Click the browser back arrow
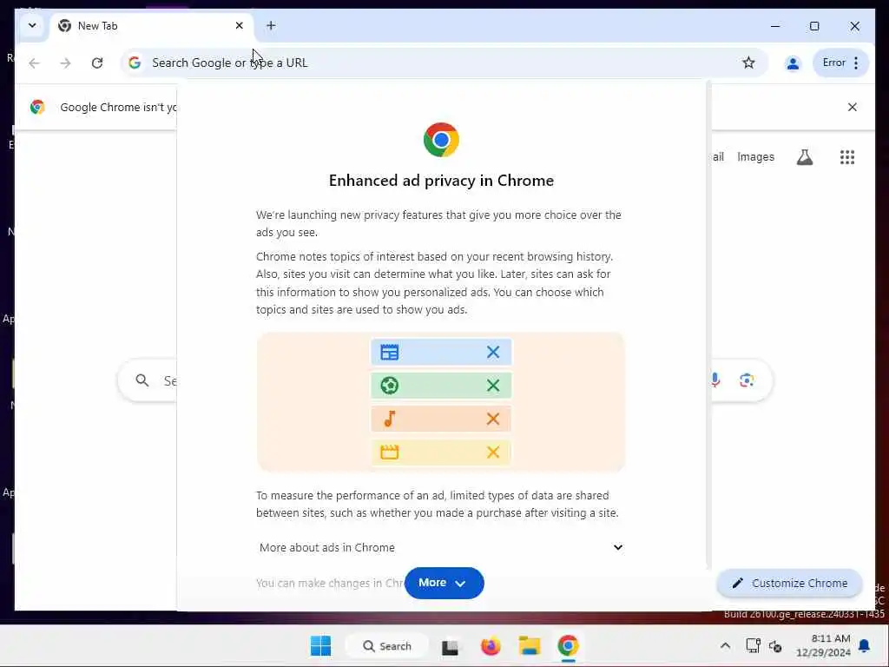Screen dimensions: 889x667 pos(34,63)
